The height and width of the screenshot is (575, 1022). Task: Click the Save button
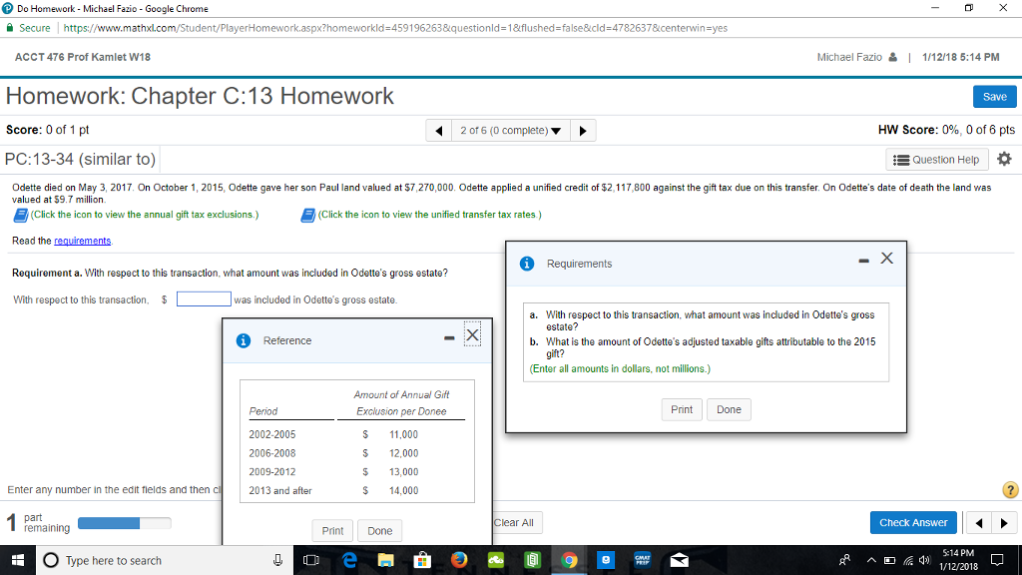click(994, 96)
